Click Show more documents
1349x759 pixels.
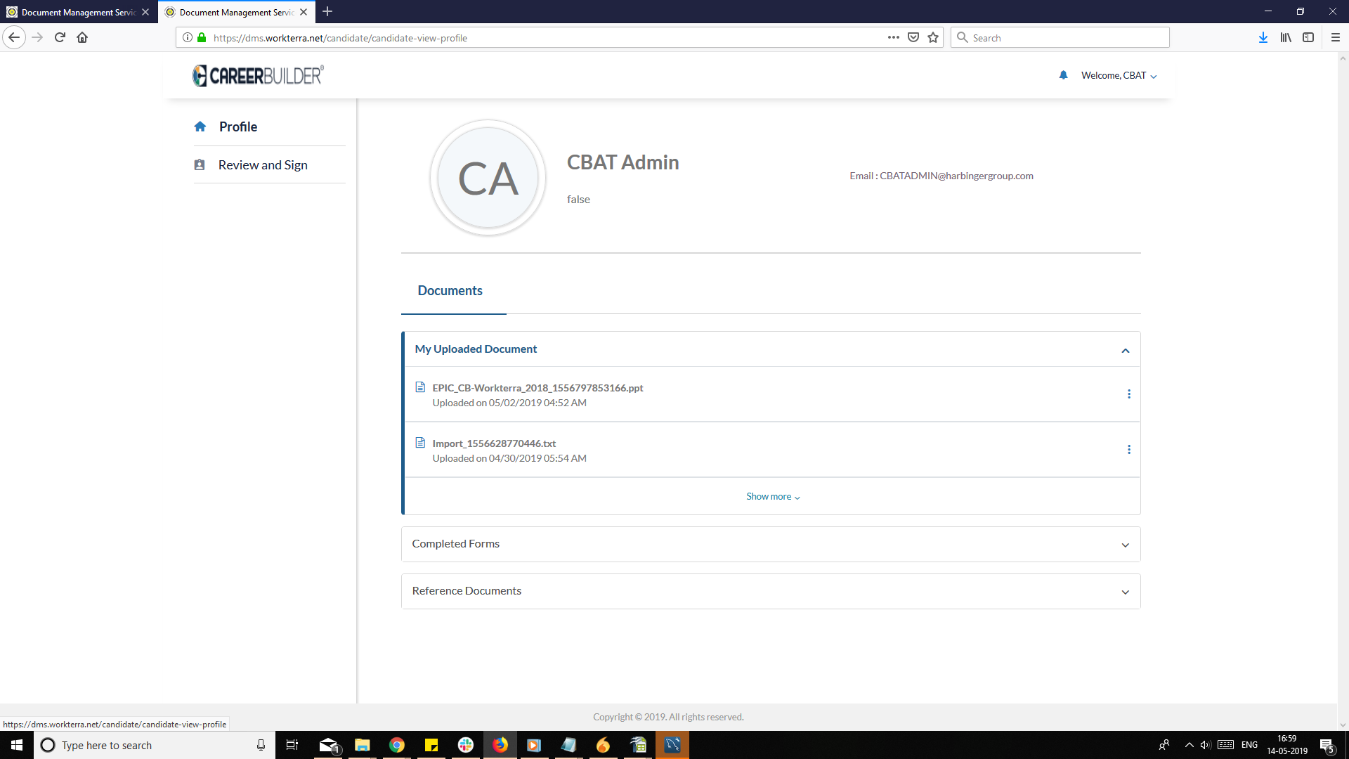coord(773,496)
